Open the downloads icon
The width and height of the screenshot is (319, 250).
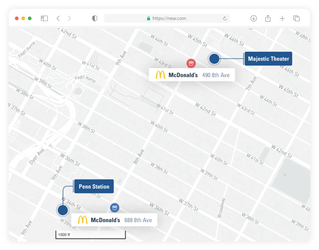(x=254, y=18)
